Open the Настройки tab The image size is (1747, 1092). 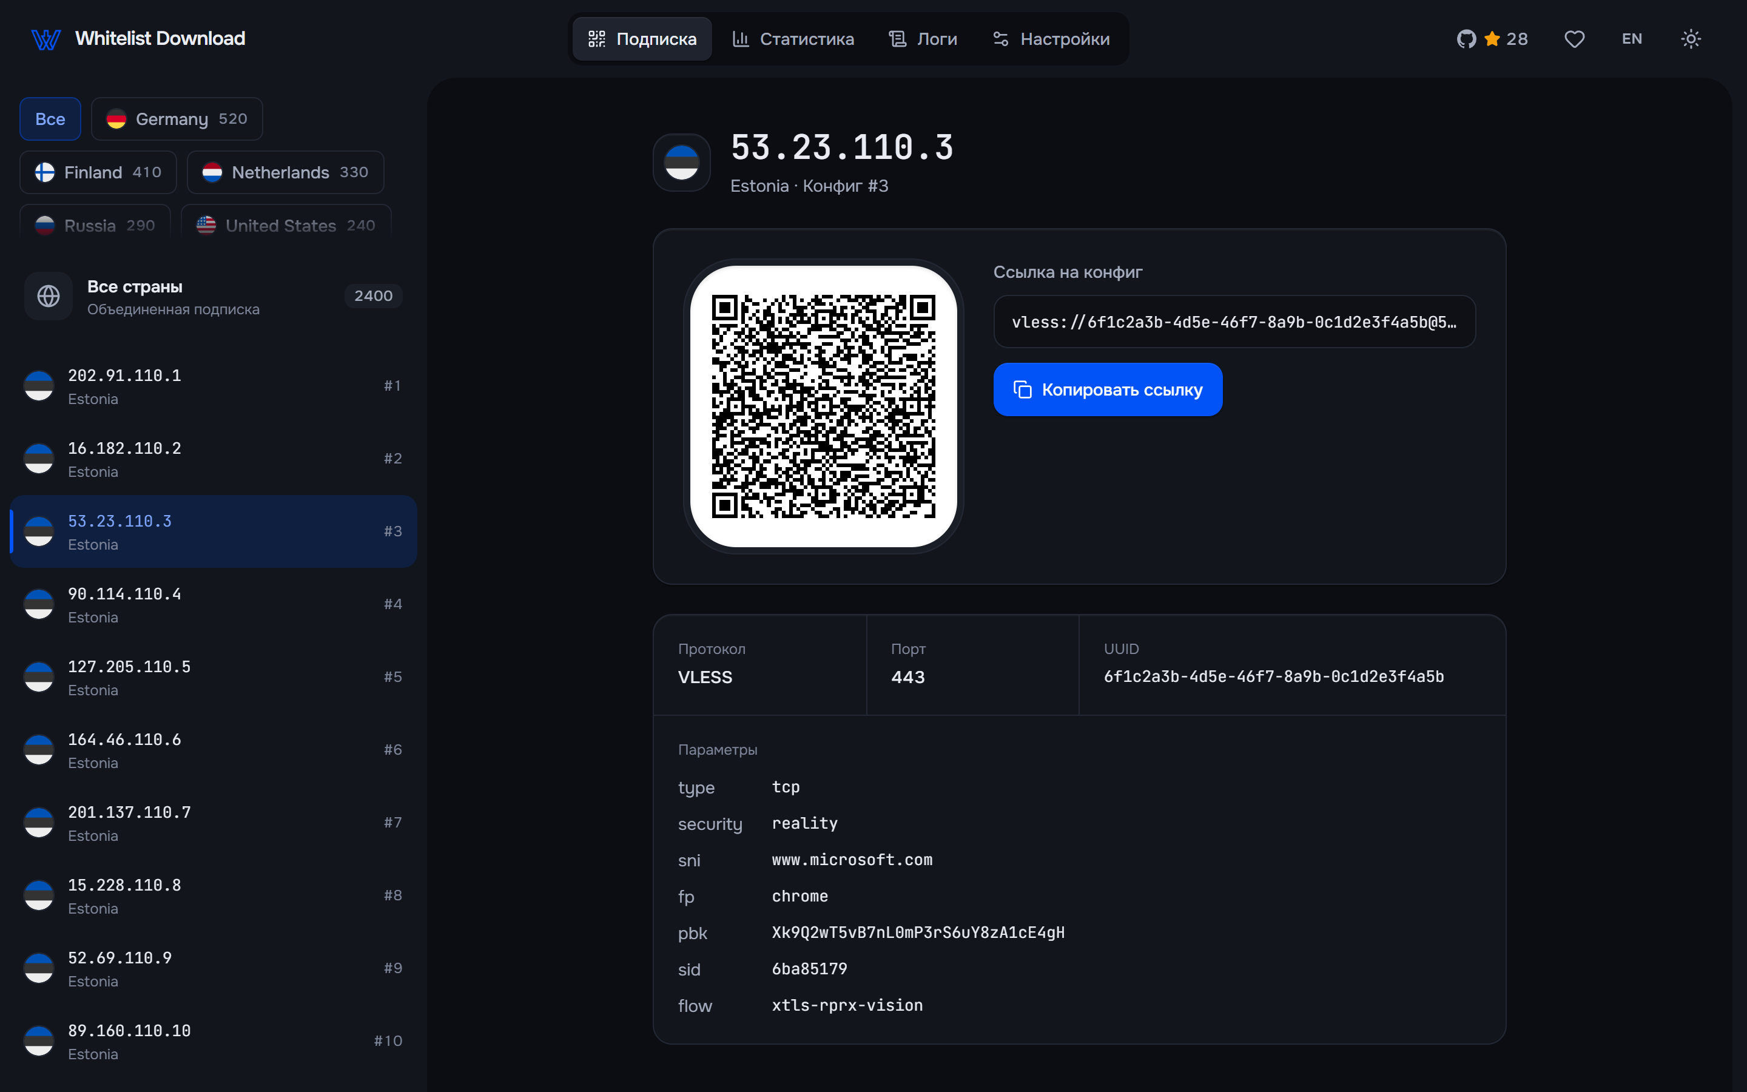coord(1051,39)
